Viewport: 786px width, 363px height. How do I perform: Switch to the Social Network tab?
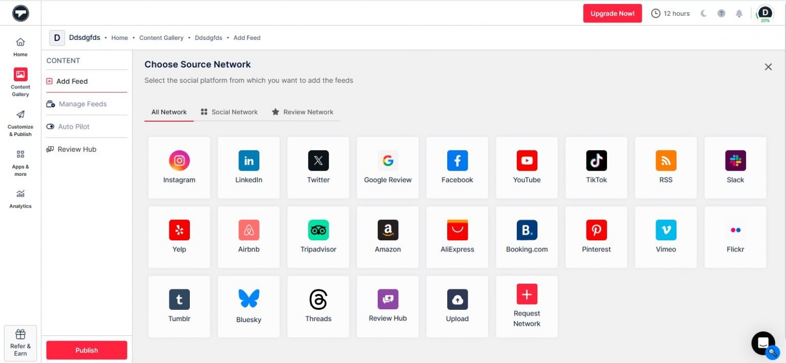pos(229,112)
